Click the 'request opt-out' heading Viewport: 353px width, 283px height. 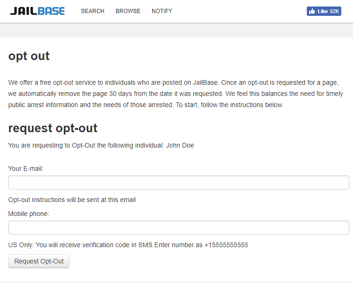pos(53,128)
